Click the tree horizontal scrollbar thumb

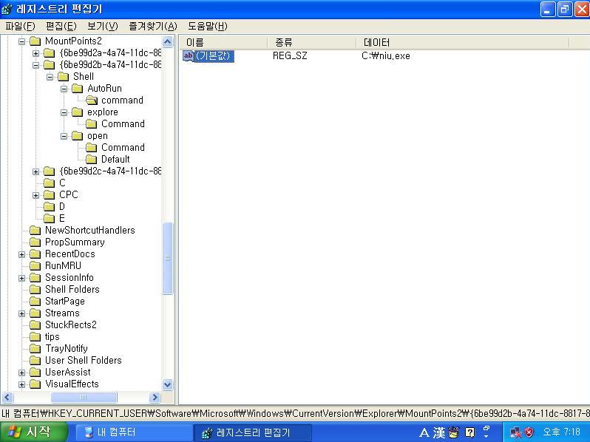[84, 397]
